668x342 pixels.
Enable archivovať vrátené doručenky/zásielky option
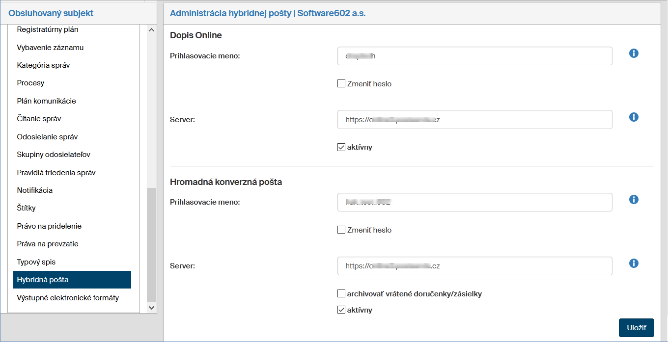click(x=341, y=294)
